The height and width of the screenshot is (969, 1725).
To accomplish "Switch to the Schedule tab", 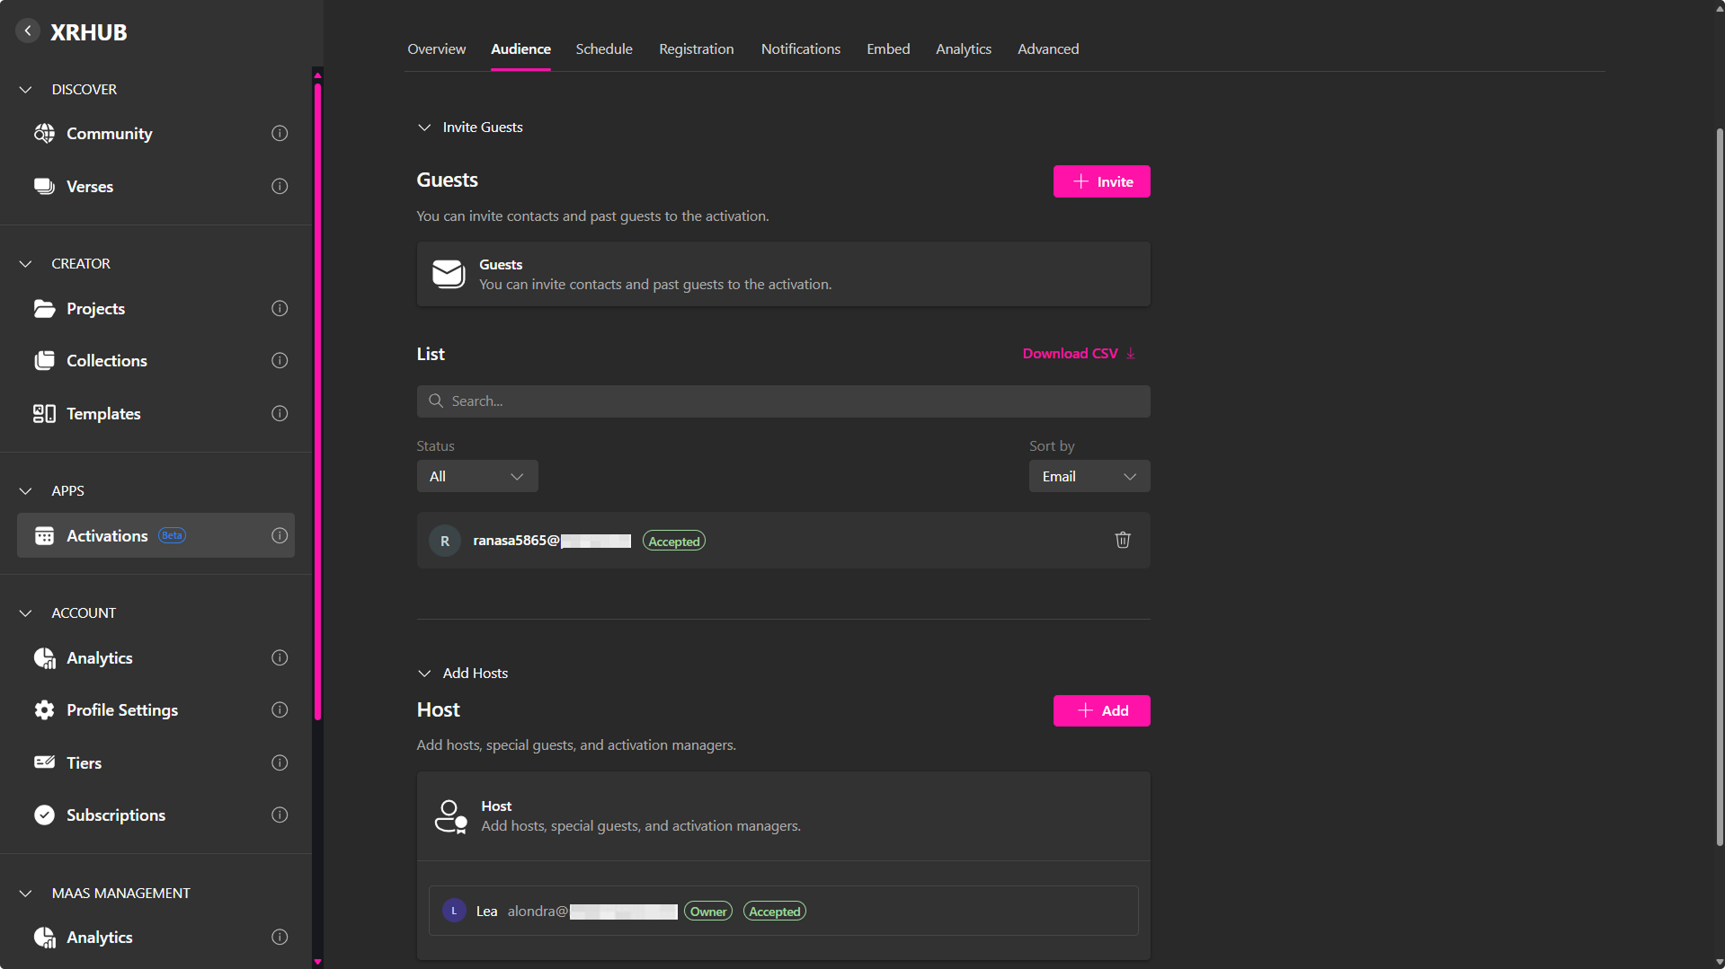I will tap(603, 49).
